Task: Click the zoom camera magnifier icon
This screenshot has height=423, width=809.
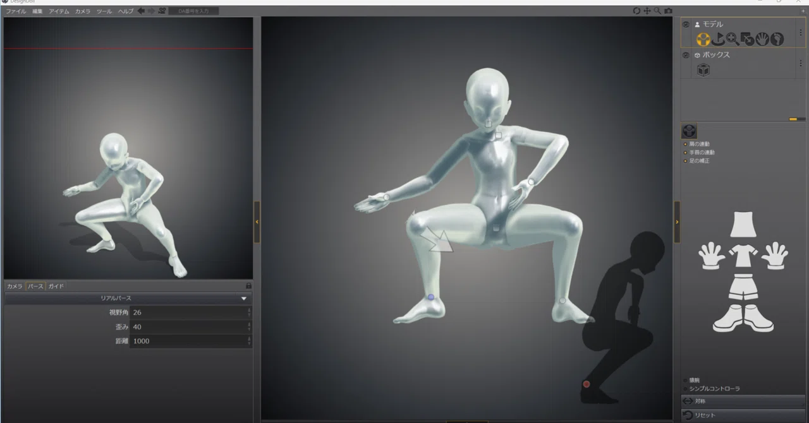Action: click(x=657, y=11)
